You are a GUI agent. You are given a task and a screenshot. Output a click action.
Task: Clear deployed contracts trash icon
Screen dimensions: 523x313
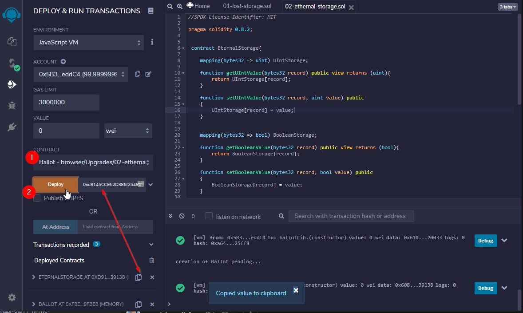click(x=152, y=260)
